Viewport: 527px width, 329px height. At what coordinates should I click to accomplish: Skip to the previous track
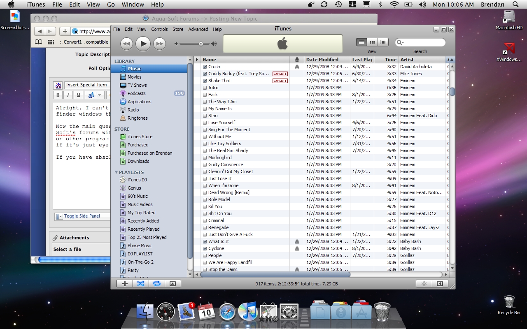[x=126, y=44]
